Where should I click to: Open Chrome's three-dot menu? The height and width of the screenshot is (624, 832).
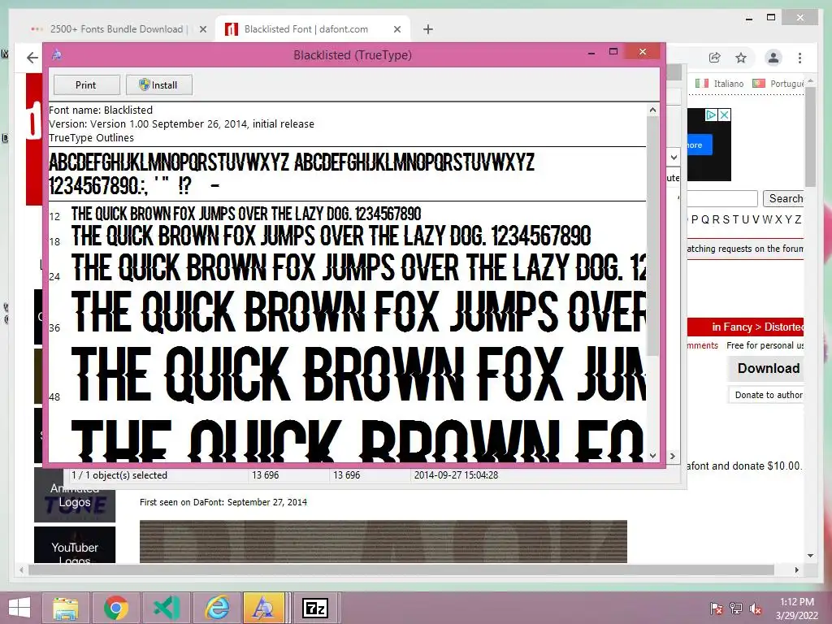(x=799, y=58)
